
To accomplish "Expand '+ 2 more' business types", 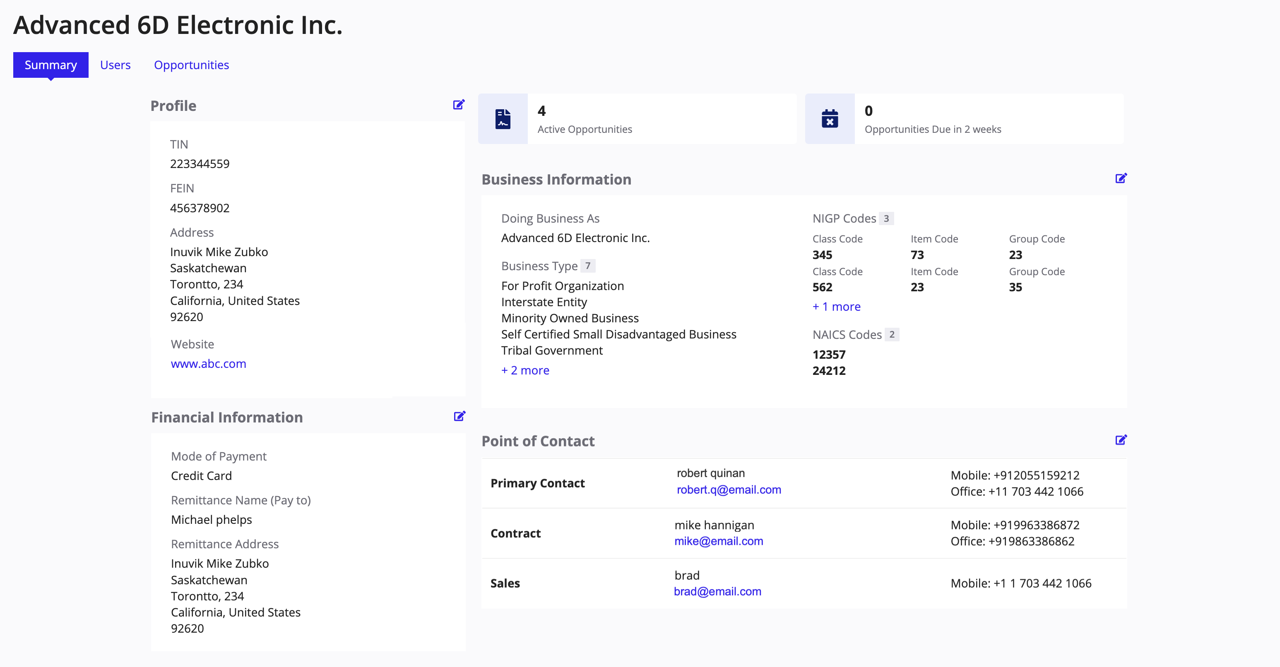I will (525, 370).
